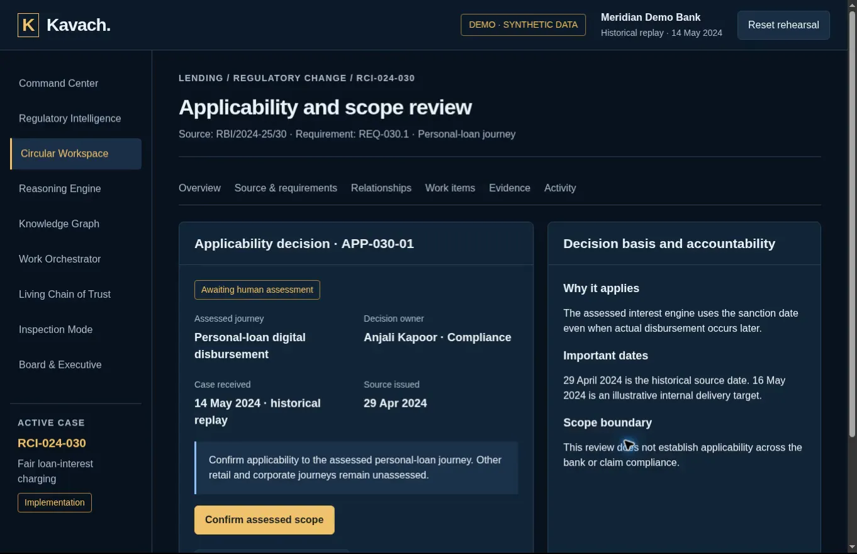This screenshot has height=554, width=857.
Task: Click the Historical replay · 14 May 2024 label
Action: tap(661, 33)
